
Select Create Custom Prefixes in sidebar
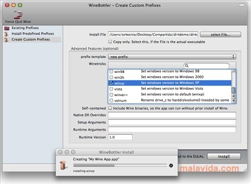(x=31, y=40)
